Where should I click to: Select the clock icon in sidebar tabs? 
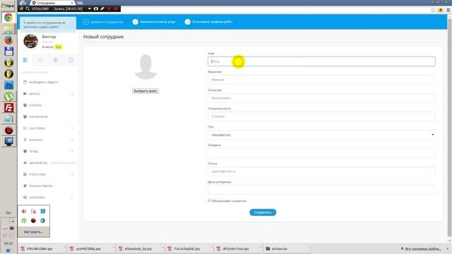[40, 59]
